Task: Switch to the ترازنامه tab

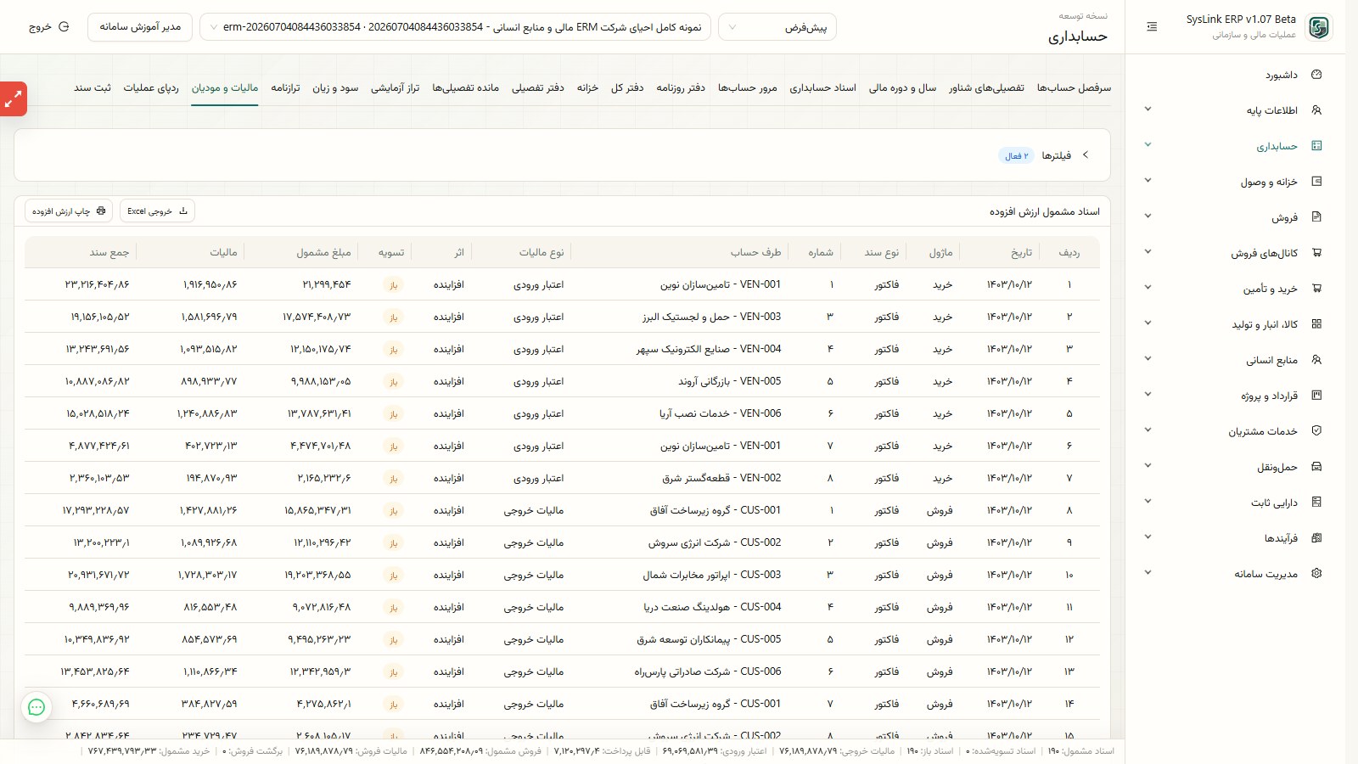Action: click(285, 87)
